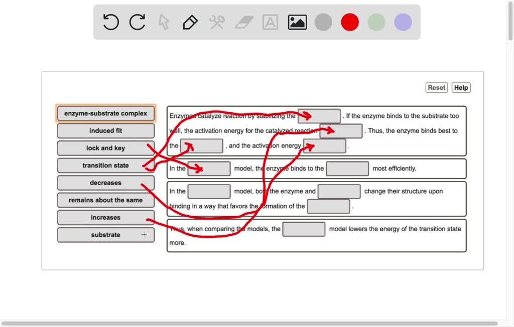This screenshot has width=514, height=327.
Task: Pick the gray color swatch
Action: tap(323, 22)
